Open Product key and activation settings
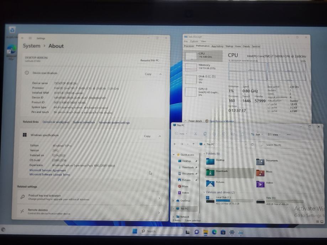 [x=90, y=197]
